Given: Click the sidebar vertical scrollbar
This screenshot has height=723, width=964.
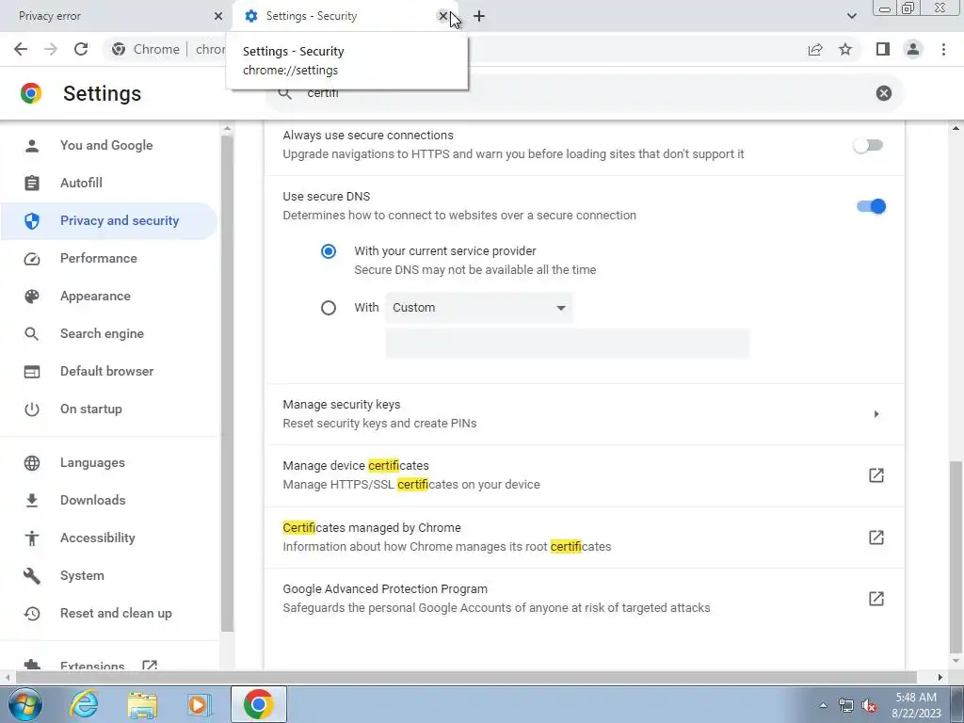Looking at the screenshot, I should 227,384.
